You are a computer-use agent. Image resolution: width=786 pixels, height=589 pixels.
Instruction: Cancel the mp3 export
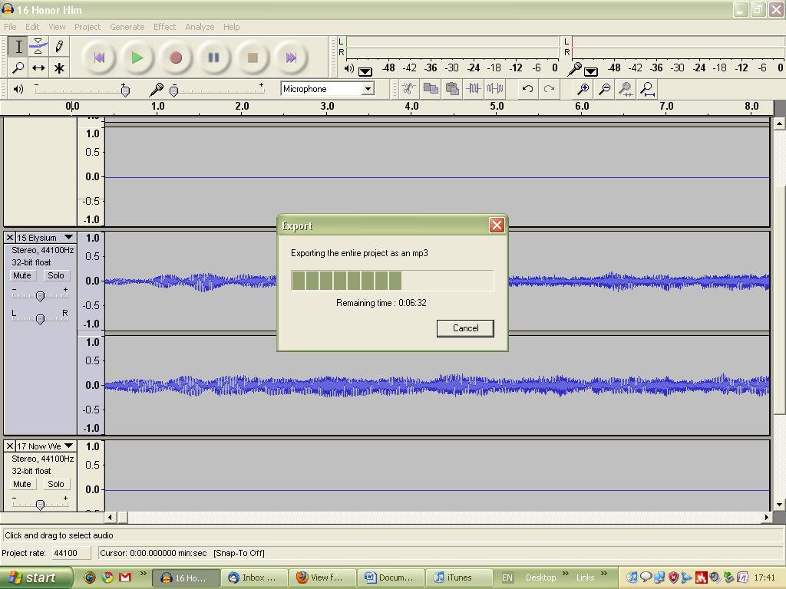(465, 328)
